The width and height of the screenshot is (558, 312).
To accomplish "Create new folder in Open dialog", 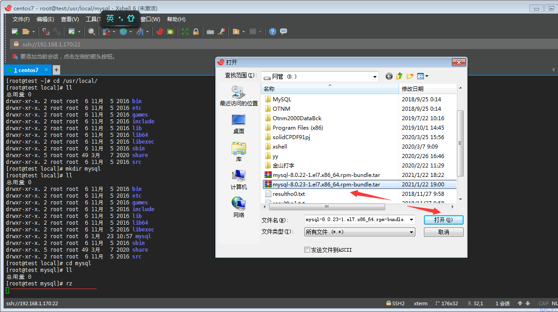I will 410,77.
